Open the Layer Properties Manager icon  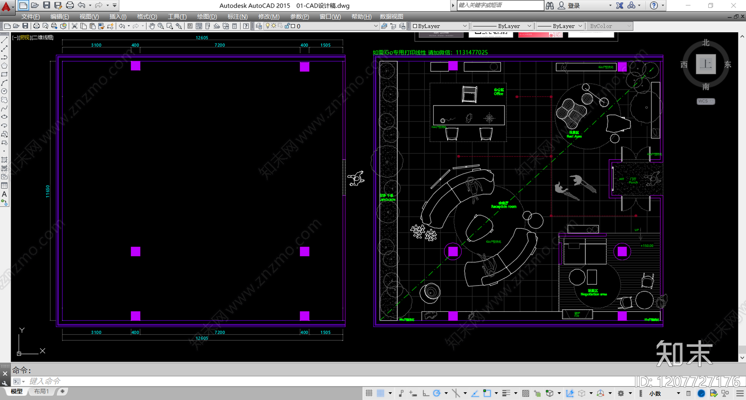click(x=259, y=26)
